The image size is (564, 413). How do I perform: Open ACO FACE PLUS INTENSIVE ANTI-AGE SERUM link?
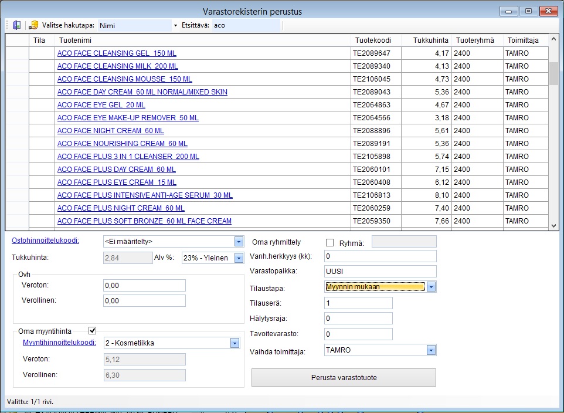click(x=145, y=195)
